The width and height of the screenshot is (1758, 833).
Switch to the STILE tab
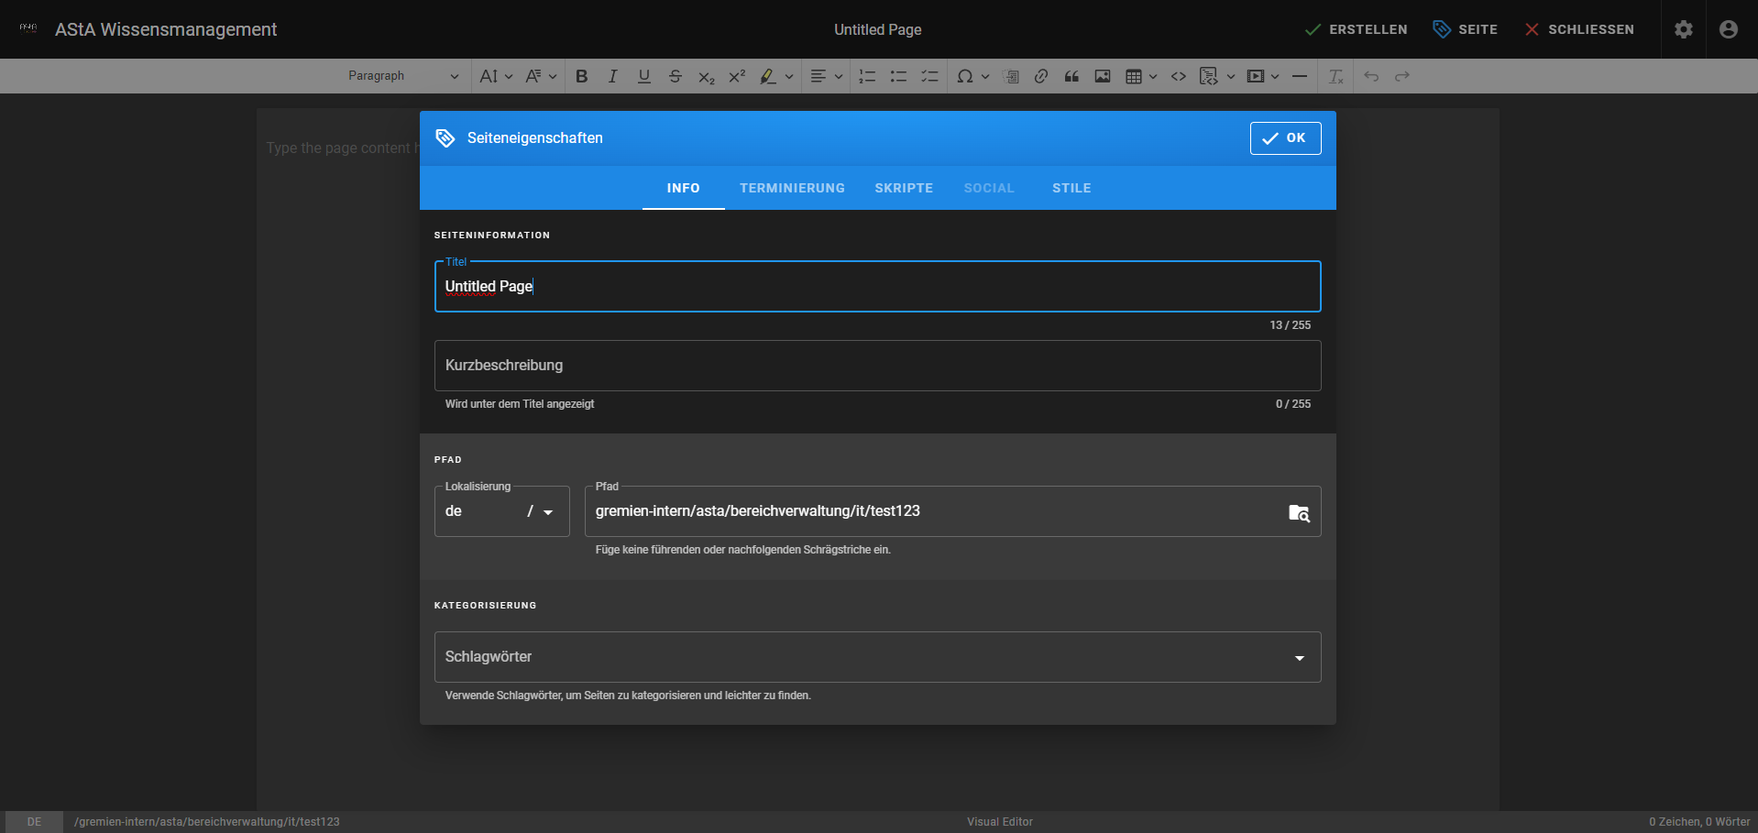(x=1071, y=188)
